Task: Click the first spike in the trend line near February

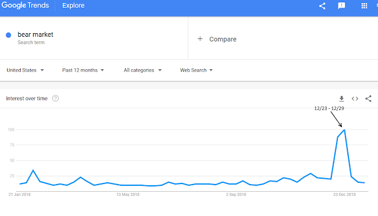Action: click(x=33, y=170)
